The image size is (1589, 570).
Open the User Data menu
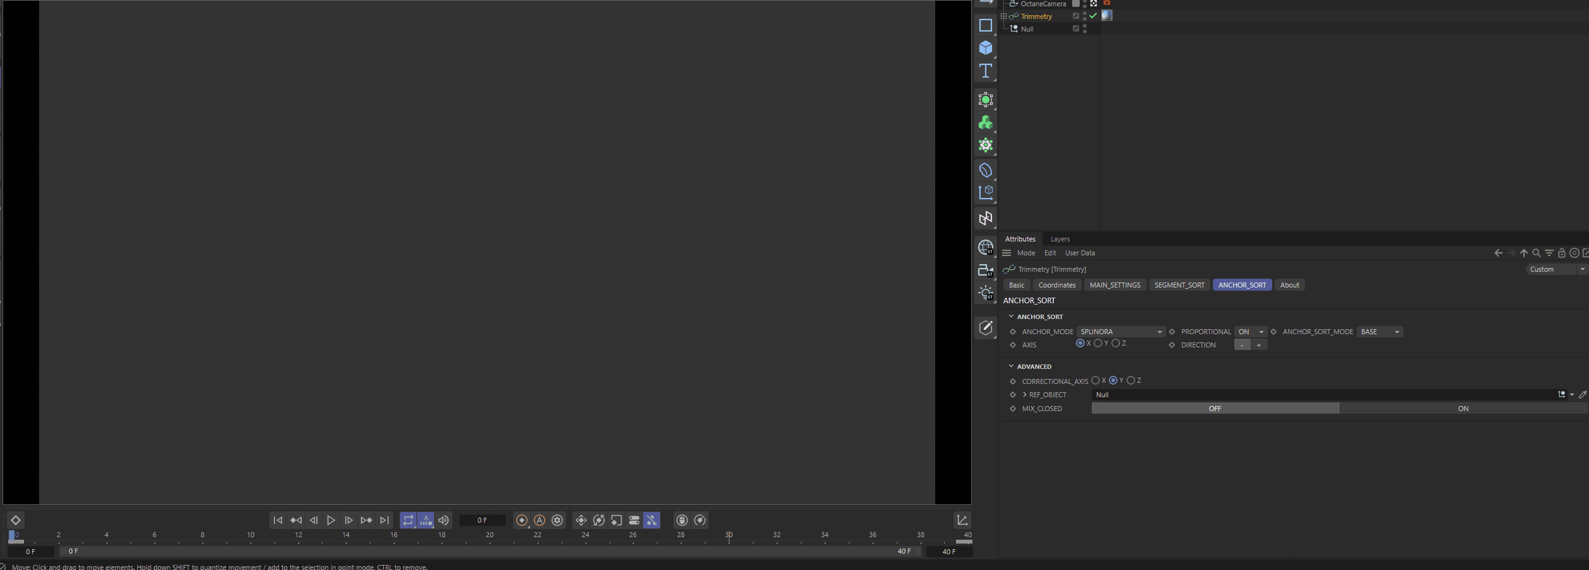[x=1080, y=253]
